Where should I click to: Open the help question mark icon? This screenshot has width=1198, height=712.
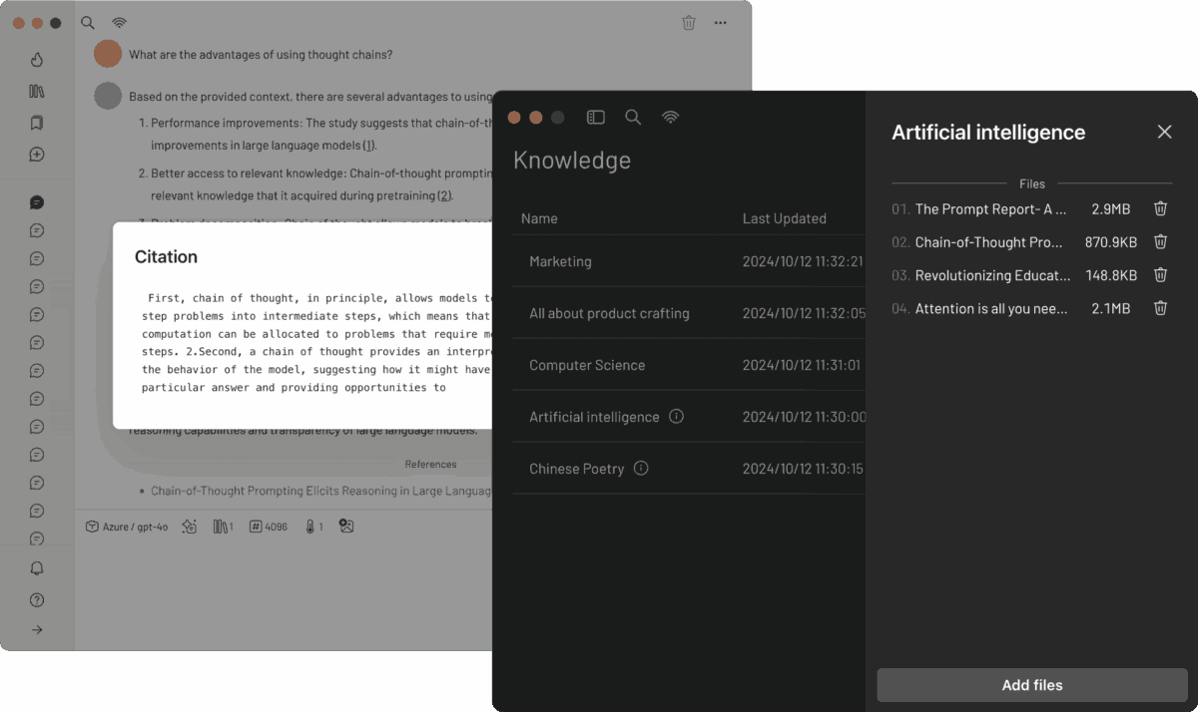pyautogui.click(x=37, y=599)
